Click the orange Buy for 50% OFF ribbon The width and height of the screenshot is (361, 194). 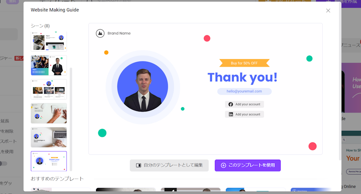click(x=244, y=63)
